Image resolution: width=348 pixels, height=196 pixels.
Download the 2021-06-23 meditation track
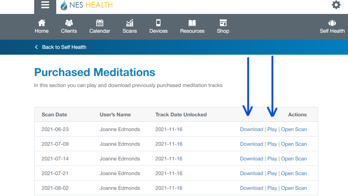tap(251, 129)
